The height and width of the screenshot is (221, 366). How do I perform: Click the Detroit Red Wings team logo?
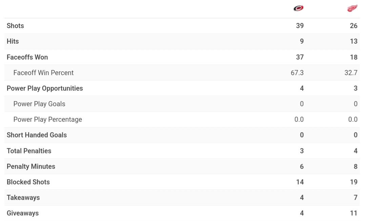coord(352,8)
